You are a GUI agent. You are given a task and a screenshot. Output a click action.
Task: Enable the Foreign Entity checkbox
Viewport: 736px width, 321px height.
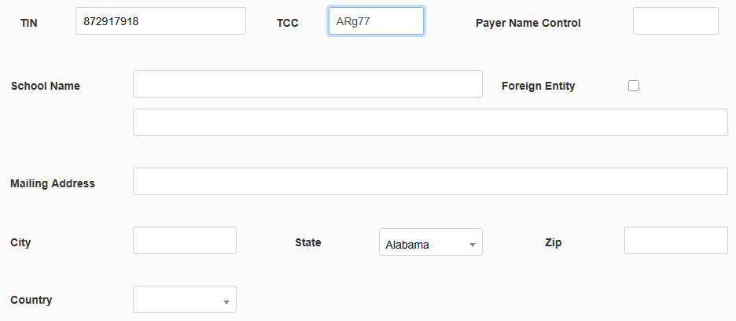point(634,86)
